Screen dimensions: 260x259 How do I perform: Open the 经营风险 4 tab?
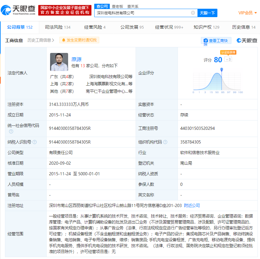tap(95, 27)
